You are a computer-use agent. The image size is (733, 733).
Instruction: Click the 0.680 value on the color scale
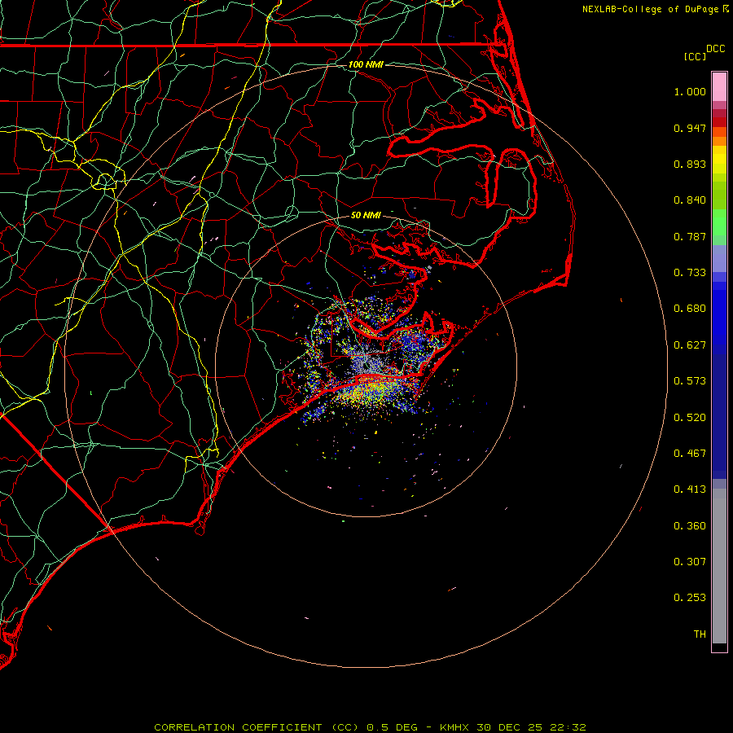point(690,309)
